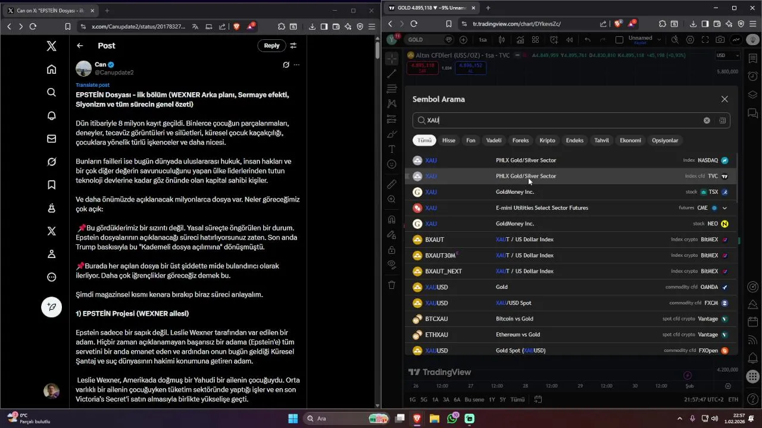The image size is (762, 428).
Task: Go back from the X Post view
Action: click(x=80, y=46)
